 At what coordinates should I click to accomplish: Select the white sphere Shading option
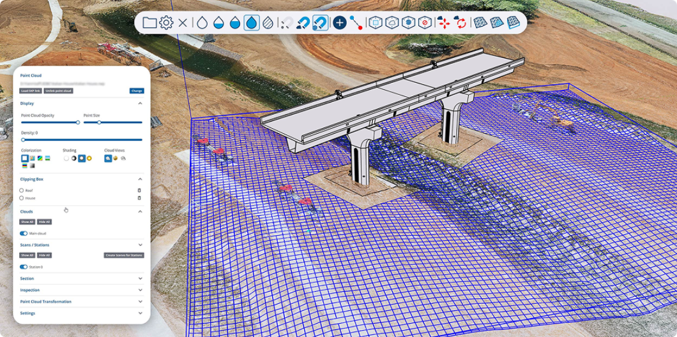pyautogui.click(x=66, y=158)
